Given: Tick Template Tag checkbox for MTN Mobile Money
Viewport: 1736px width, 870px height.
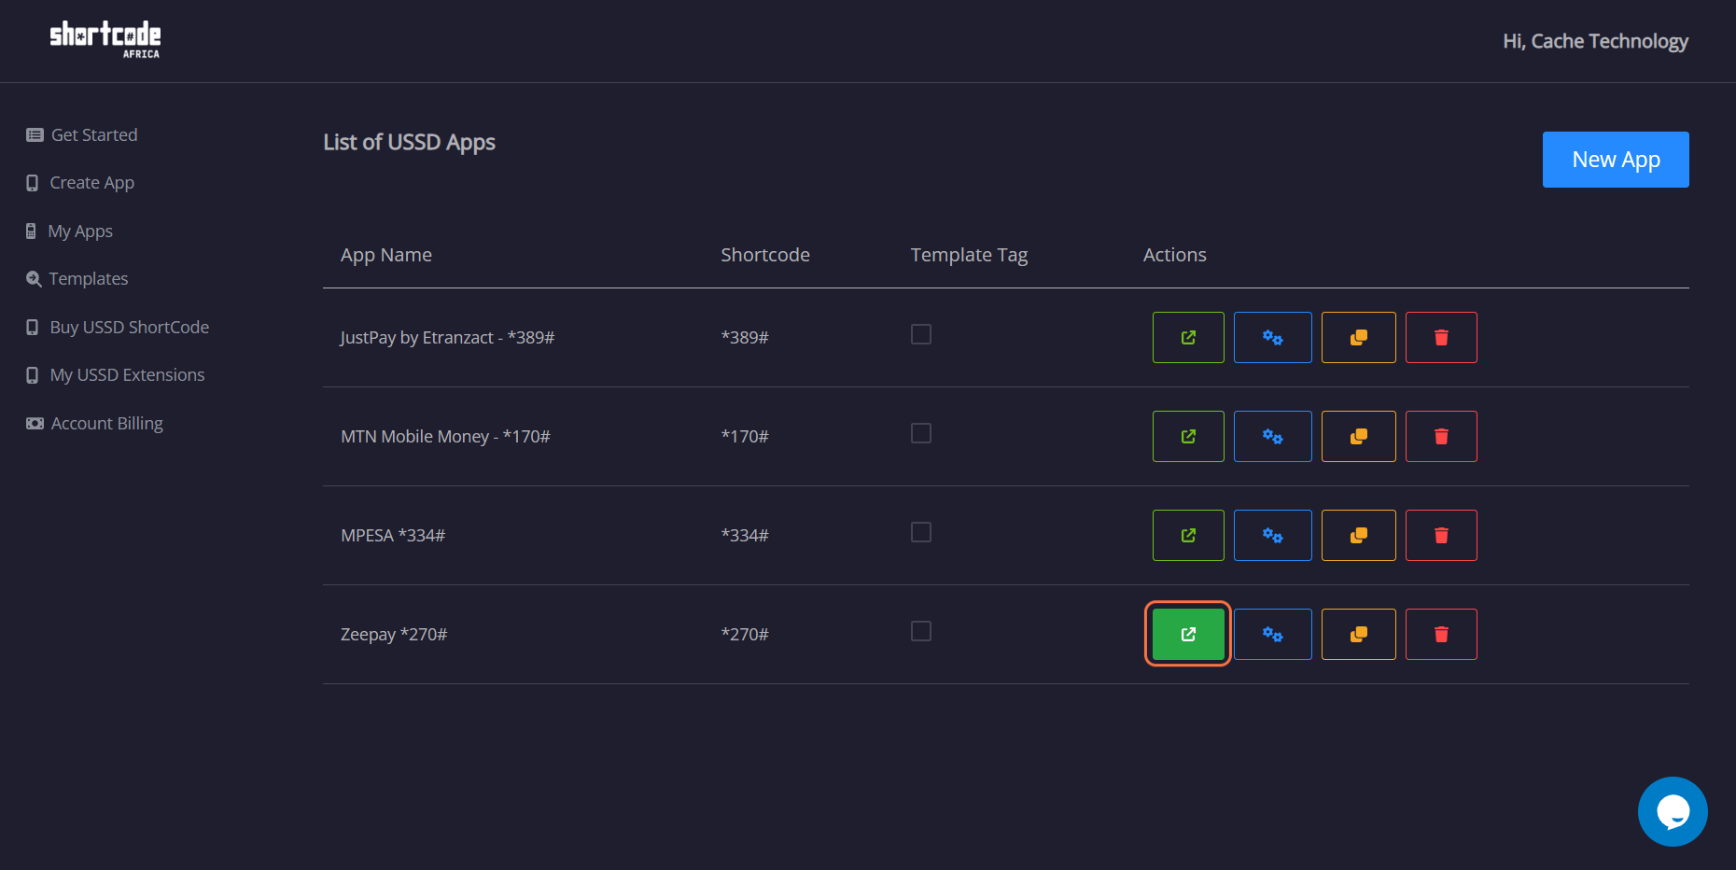Looking at the screenshot, I should [x=921, y=433].
